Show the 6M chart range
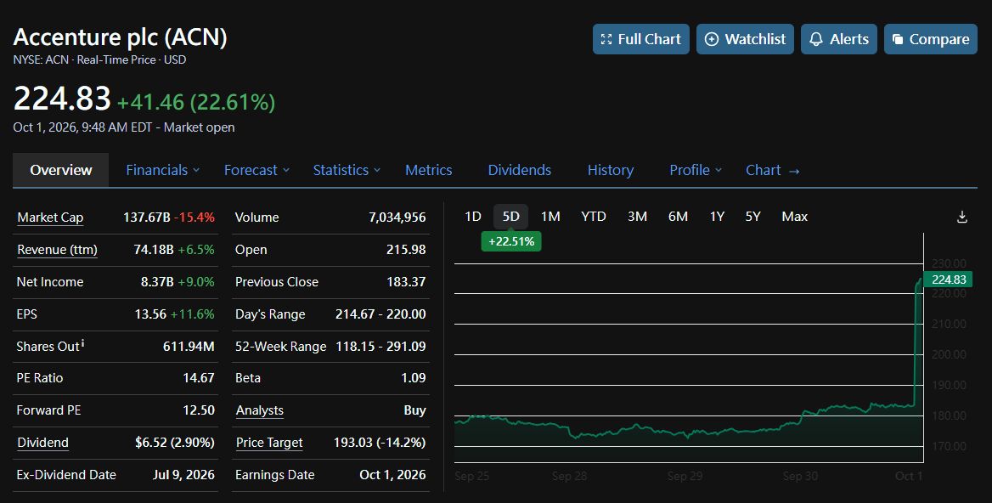Screen dimensions: 992x503 pyautogui.click(x=679, y=217)
